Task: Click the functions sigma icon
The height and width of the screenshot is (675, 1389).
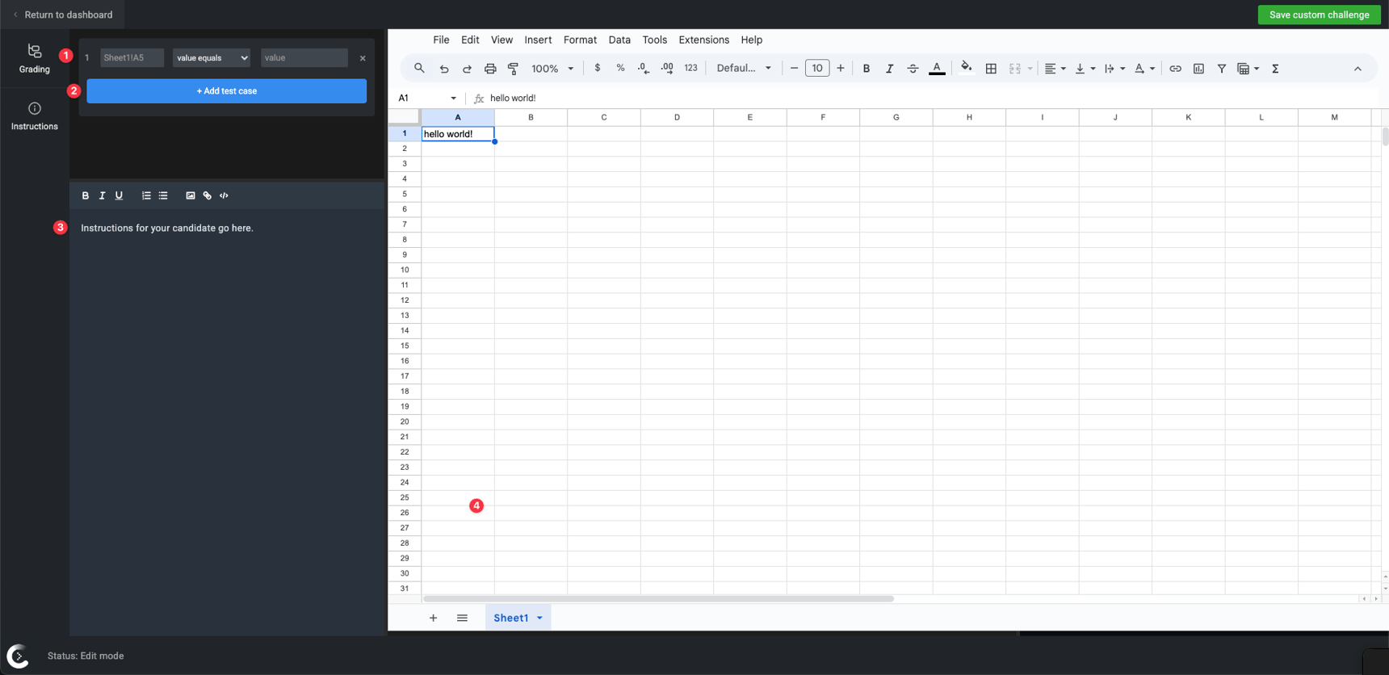Action: (1276, 69)
